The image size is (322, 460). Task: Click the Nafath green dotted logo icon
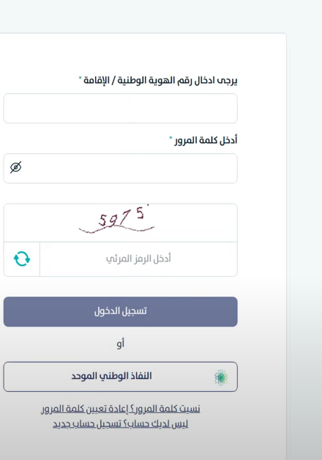pyautogui.click(x=221, y=377)
